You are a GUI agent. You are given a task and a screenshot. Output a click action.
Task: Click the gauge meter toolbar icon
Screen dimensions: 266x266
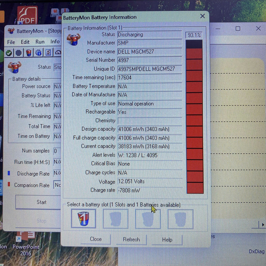click(58, 53)
